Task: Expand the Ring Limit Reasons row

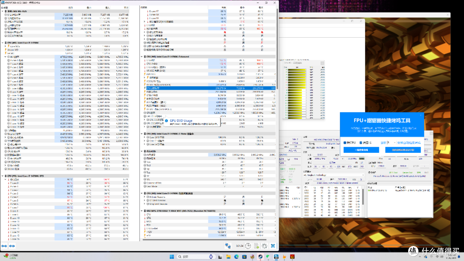Action: [145, 204]
